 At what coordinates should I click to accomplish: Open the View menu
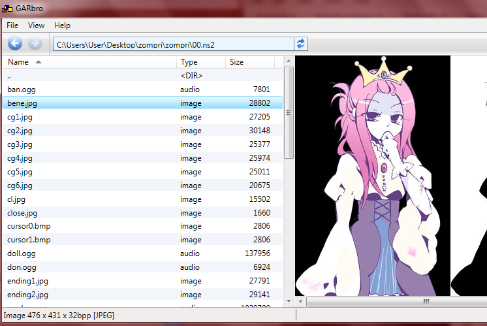pyautogui.click(x=36, y=25)
